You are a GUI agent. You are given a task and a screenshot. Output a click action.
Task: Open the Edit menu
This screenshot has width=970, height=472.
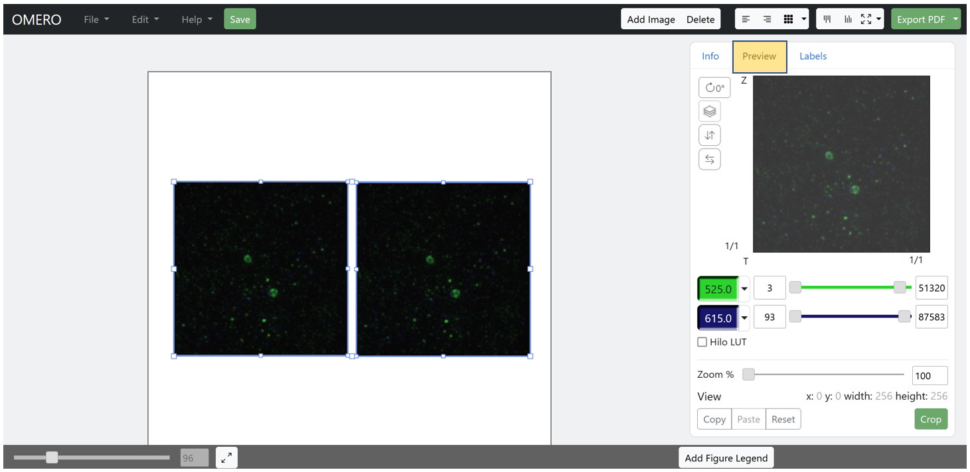click(145, 19)
